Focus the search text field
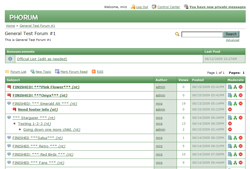Screen dimensions: 250x169 202,34
